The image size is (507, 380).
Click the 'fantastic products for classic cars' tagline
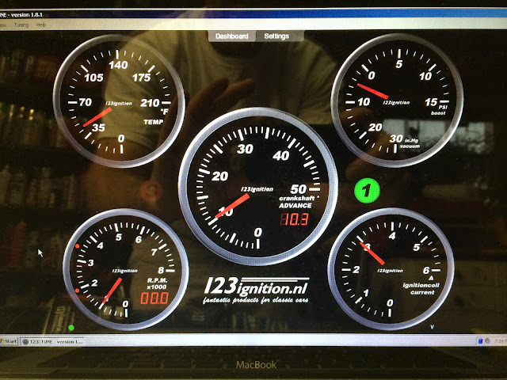[255, 300]
